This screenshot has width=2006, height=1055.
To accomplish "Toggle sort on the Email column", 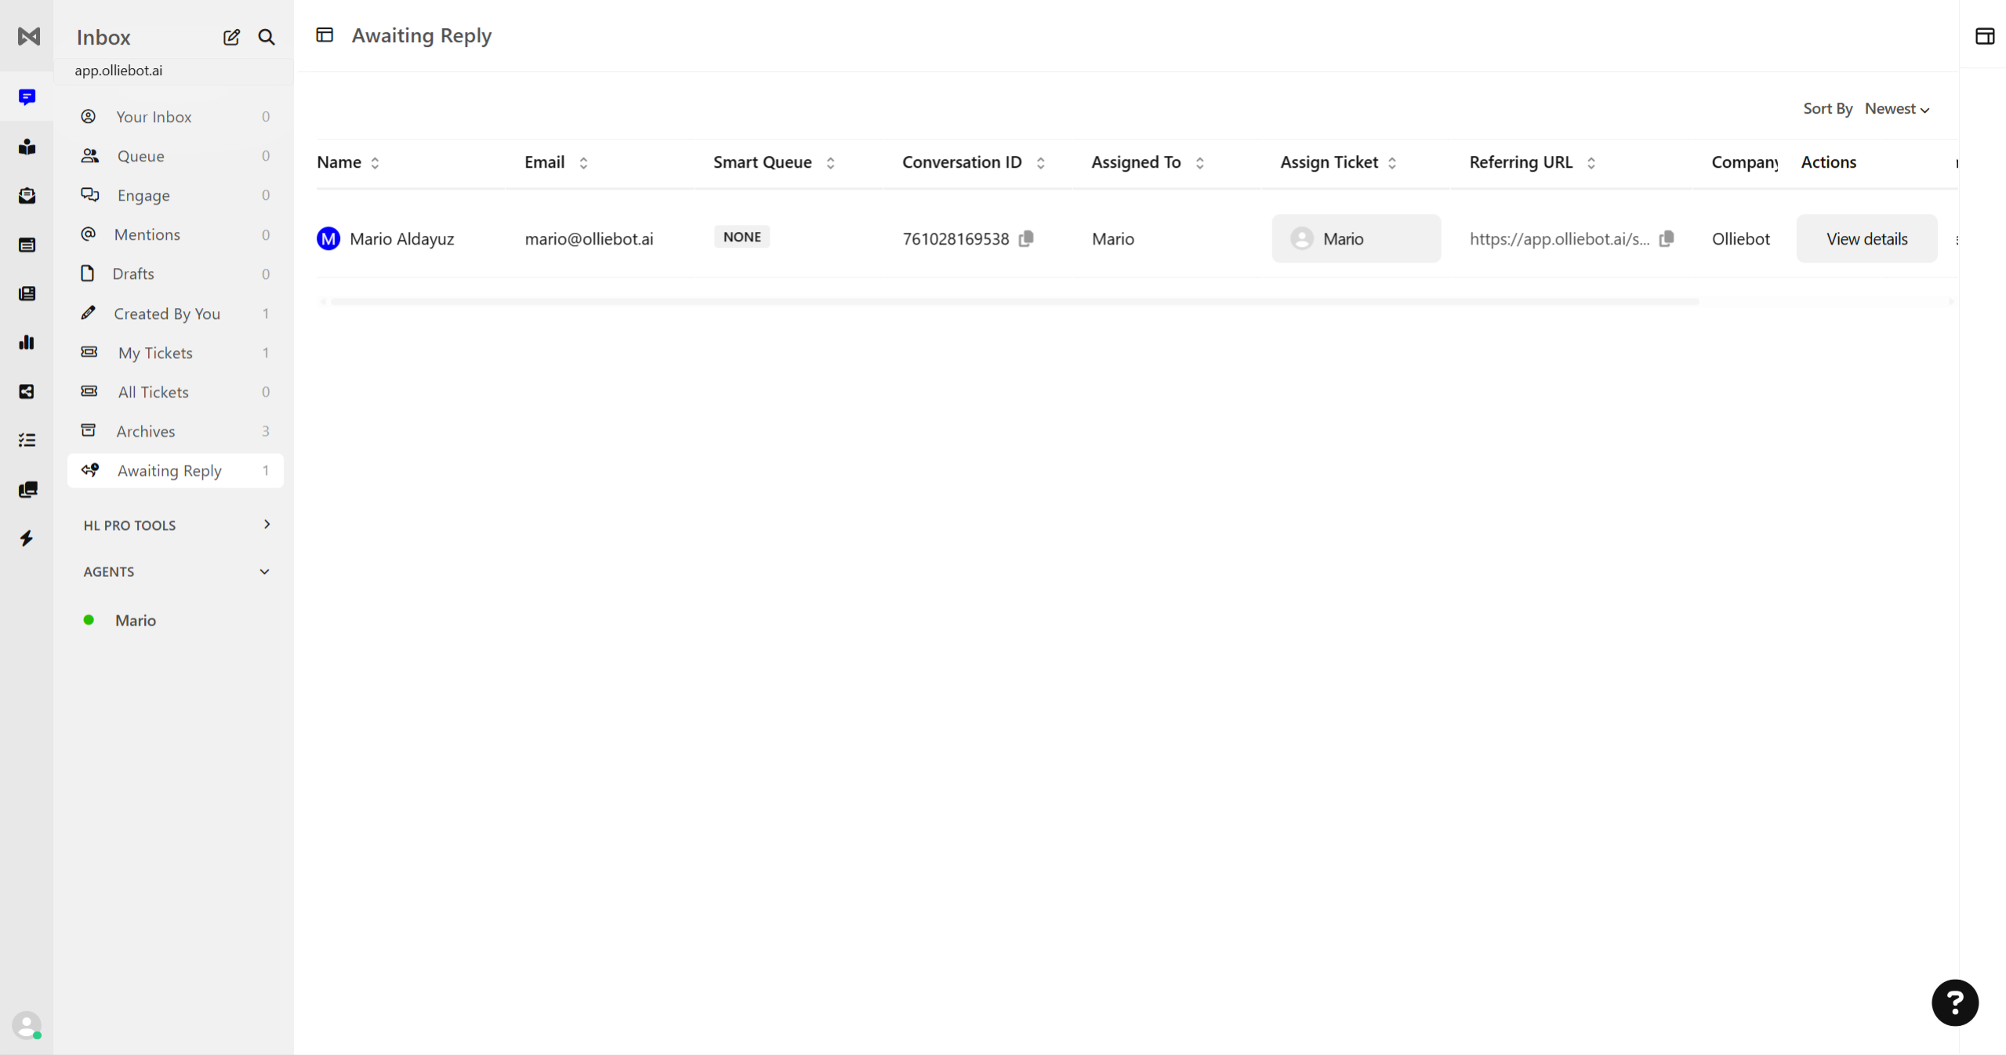I will pyautogui.click(x=583, y=163).
